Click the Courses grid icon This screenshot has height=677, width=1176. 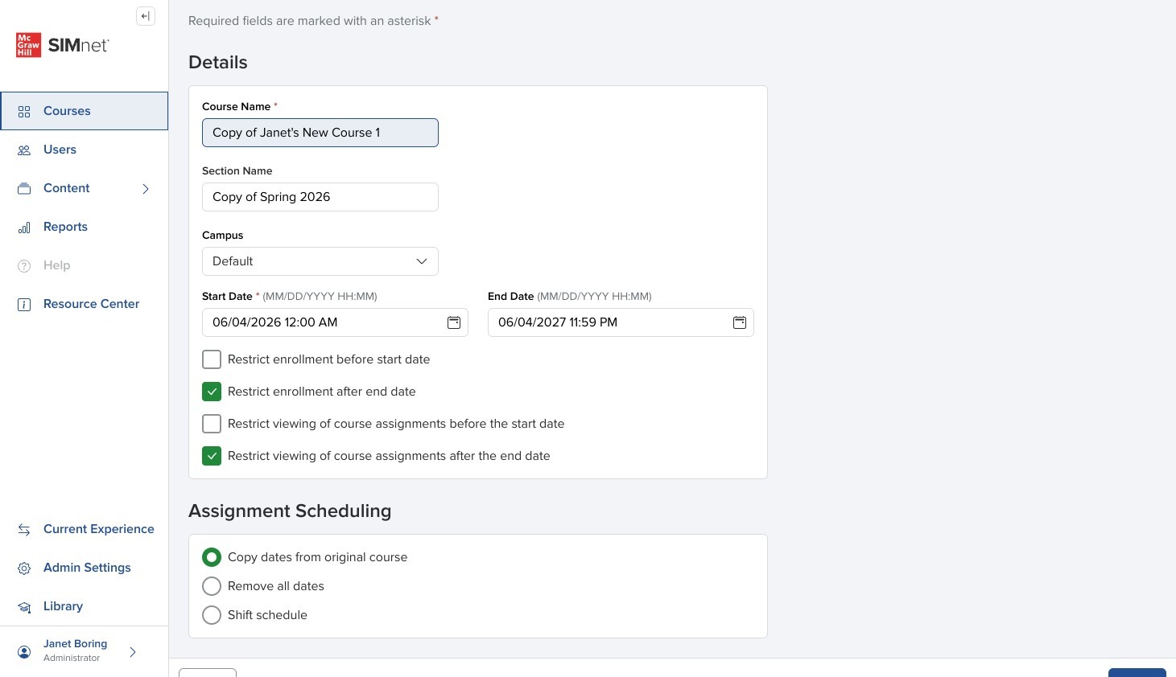[x=24, y=112]
